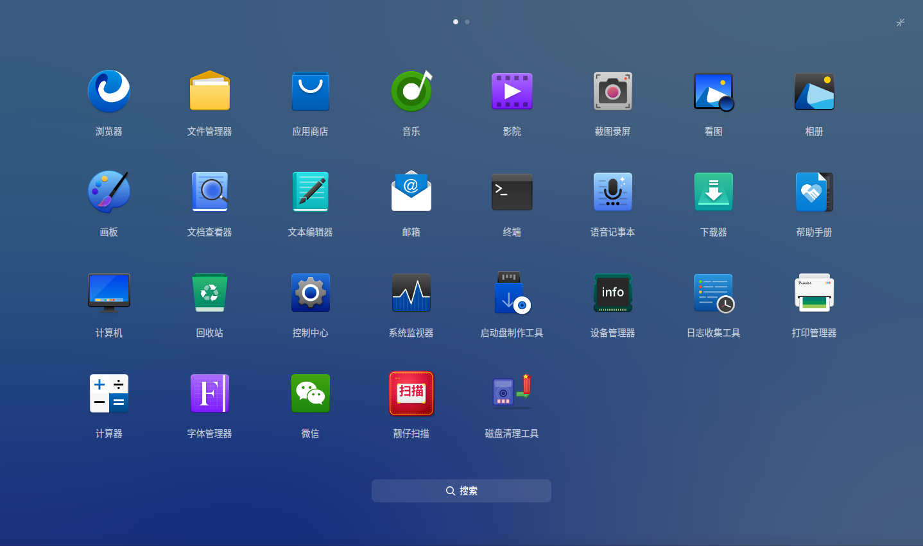The width and height of the screenshot is (923, 546).
Task: Open the 浏览器 (Browser) app
Action: click(108, 91)
